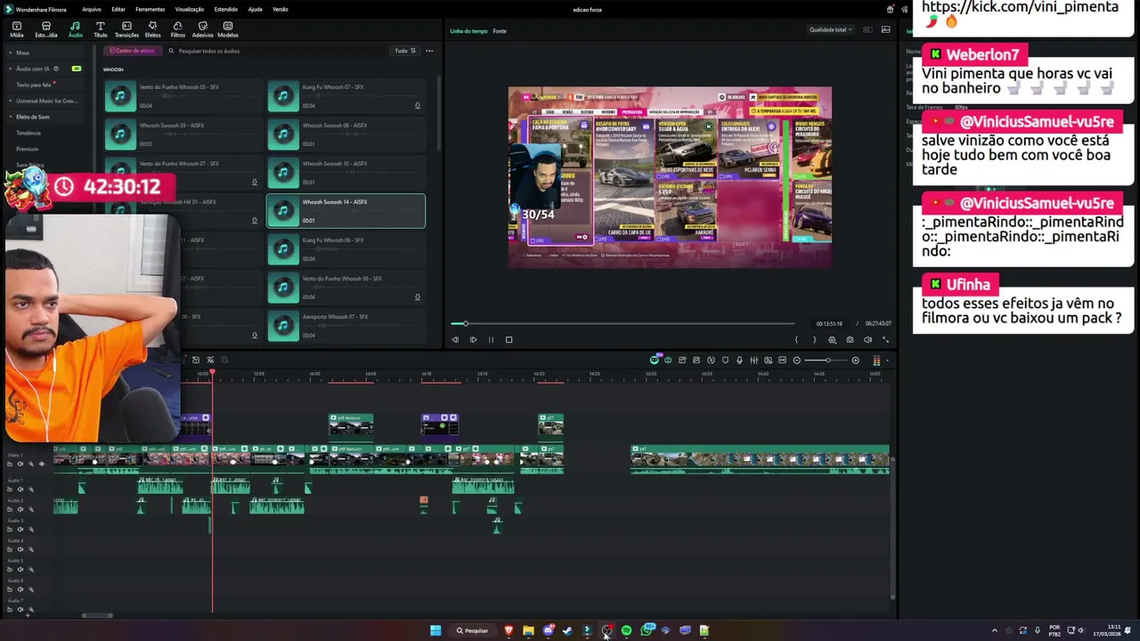
Task: Switch to Fonte preview tab
Action: coord(500,31)
